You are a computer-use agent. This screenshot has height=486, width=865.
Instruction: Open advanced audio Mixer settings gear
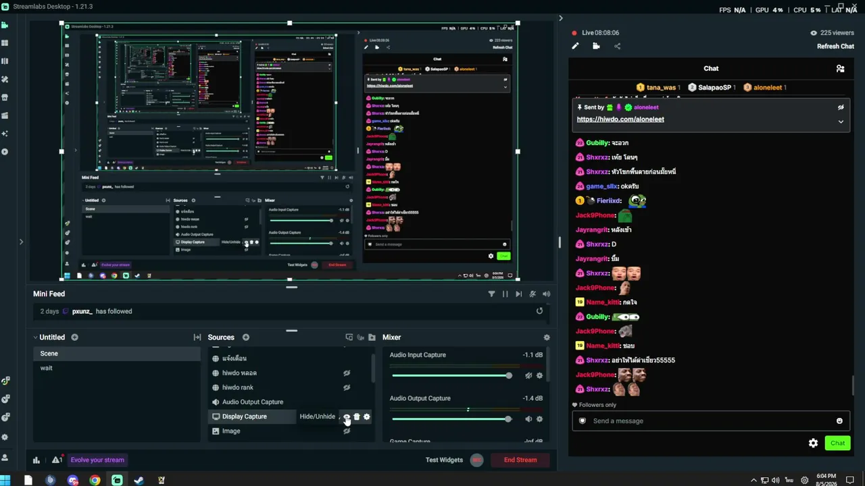(547, 337)
